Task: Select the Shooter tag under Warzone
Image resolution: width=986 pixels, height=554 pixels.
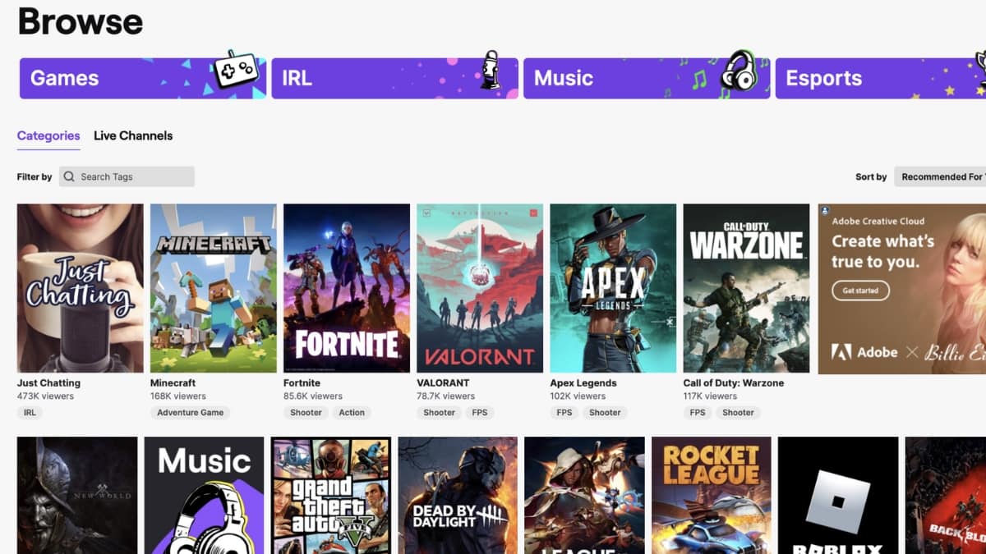Action: pos(738,413)
